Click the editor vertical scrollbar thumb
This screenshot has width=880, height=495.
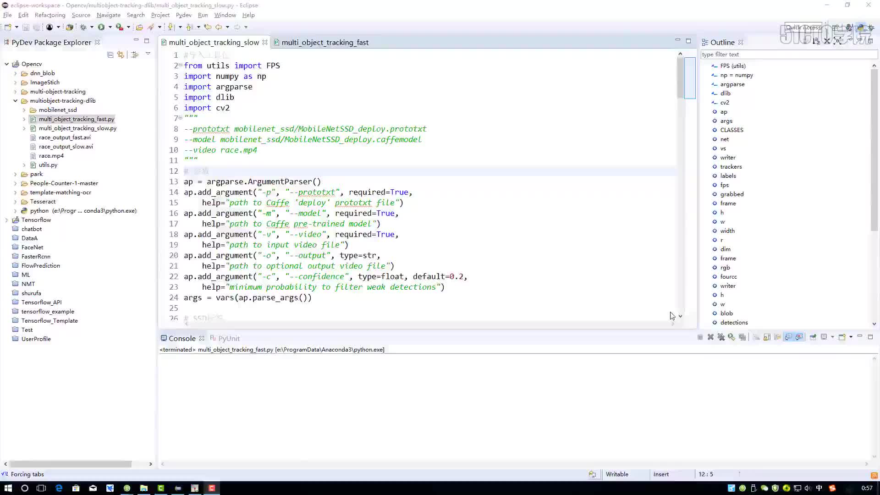tap(680, 77)
